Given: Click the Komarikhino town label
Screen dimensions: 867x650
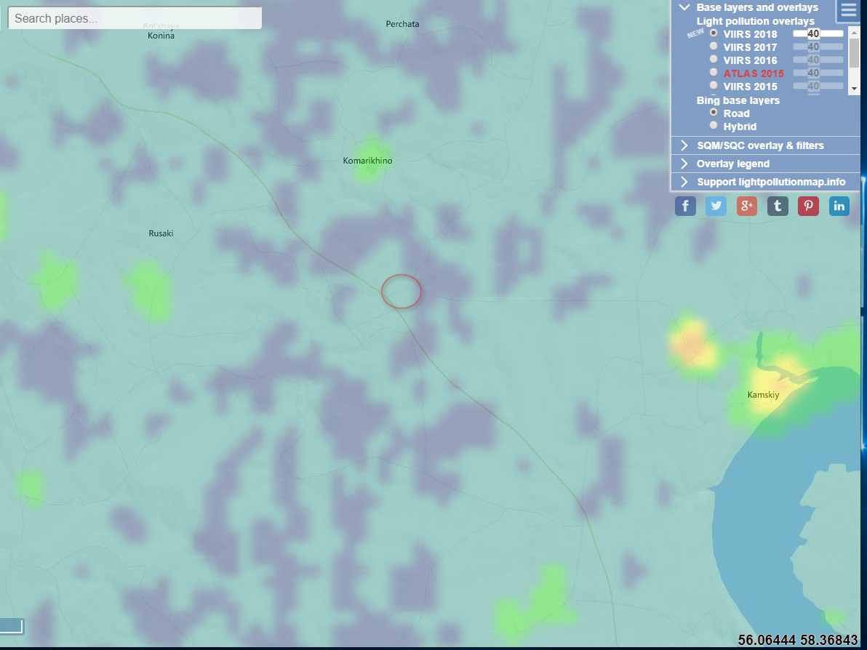Looking at the screenshot, I should coord(367,161).
